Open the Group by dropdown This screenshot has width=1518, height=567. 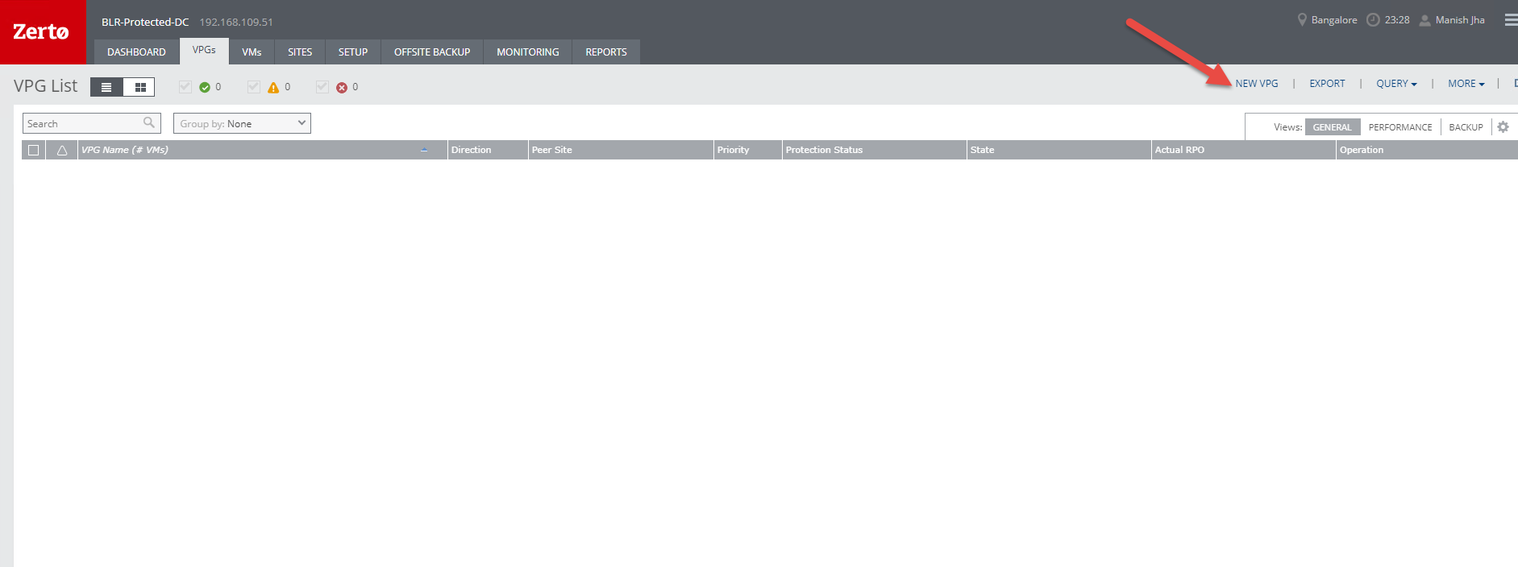242,123
